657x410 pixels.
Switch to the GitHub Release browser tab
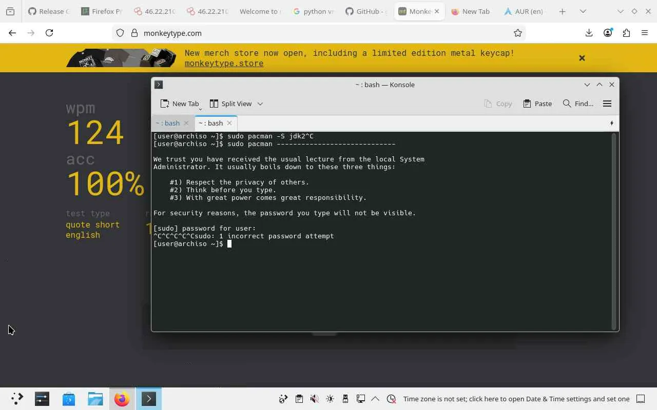pos(49,11)
